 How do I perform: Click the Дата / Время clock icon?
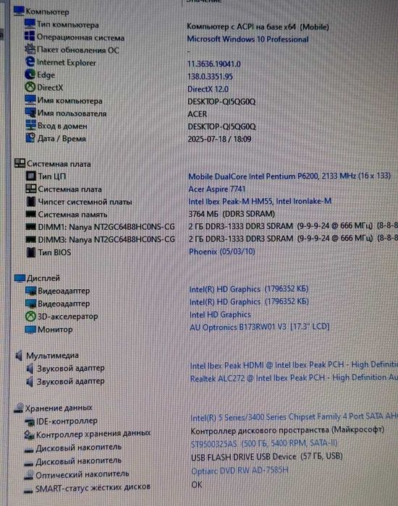pos(30,138)
